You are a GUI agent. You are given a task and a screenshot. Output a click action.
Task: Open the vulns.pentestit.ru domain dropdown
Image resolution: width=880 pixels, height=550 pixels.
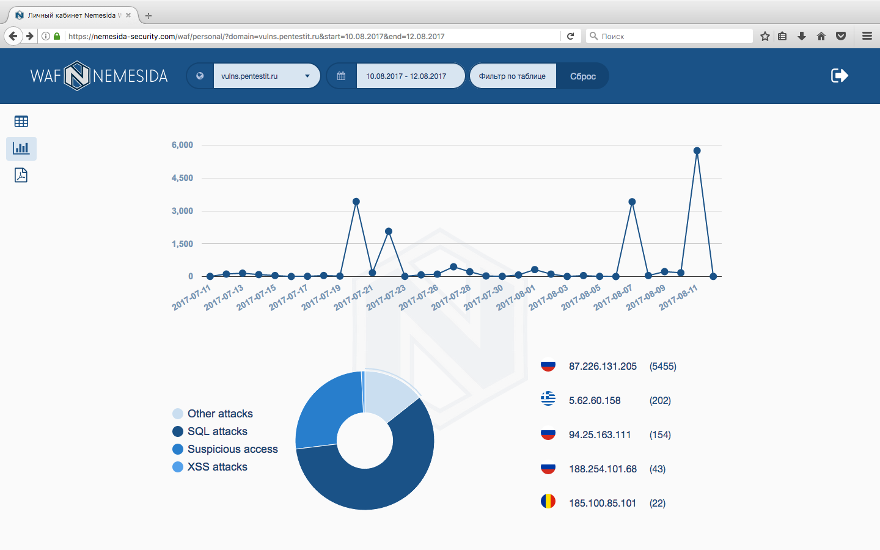point(266,76)
